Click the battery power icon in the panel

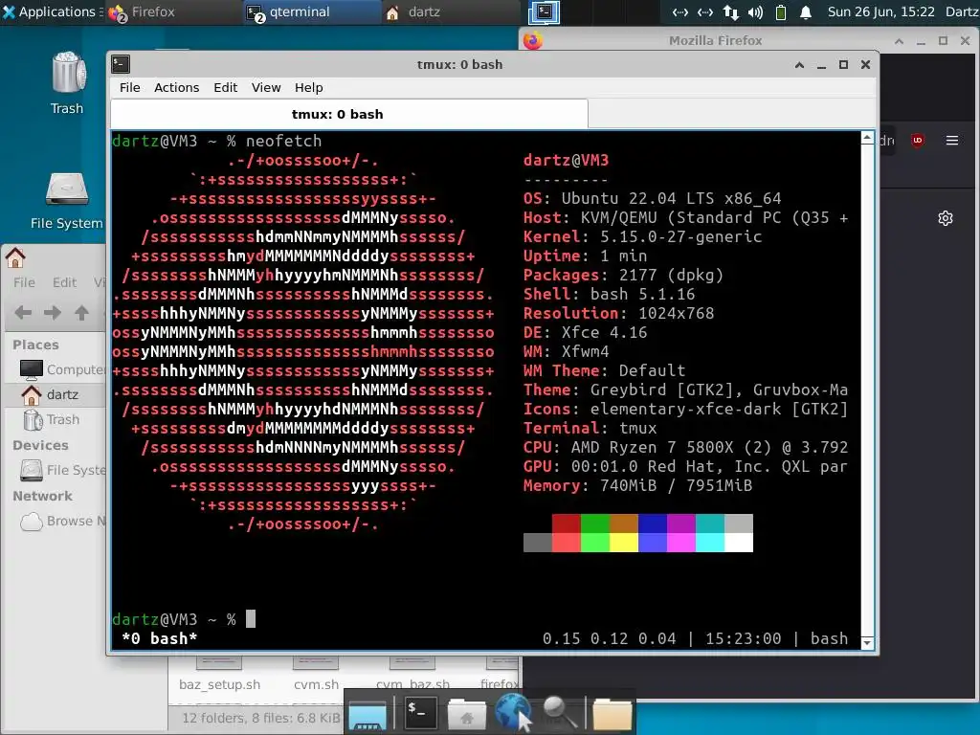point(781,11)
